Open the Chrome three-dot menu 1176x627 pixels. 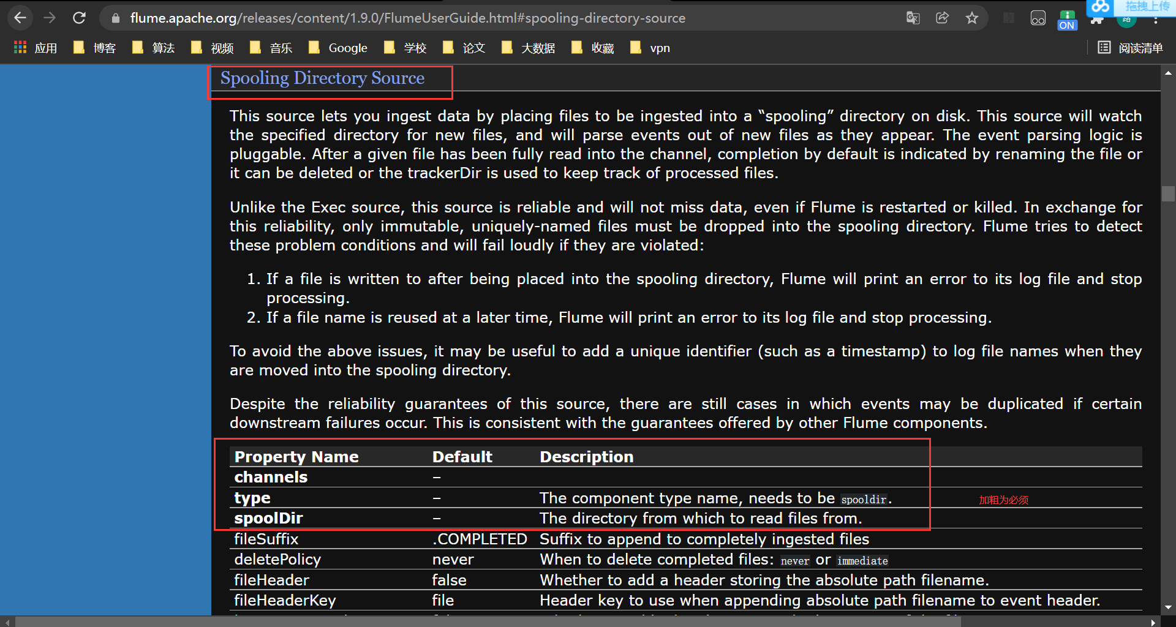(x=1155, y=20)
